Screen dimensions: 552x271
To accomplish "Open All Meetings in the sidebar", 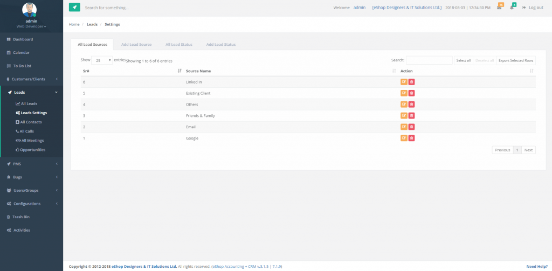I will [x=32, y=141].
